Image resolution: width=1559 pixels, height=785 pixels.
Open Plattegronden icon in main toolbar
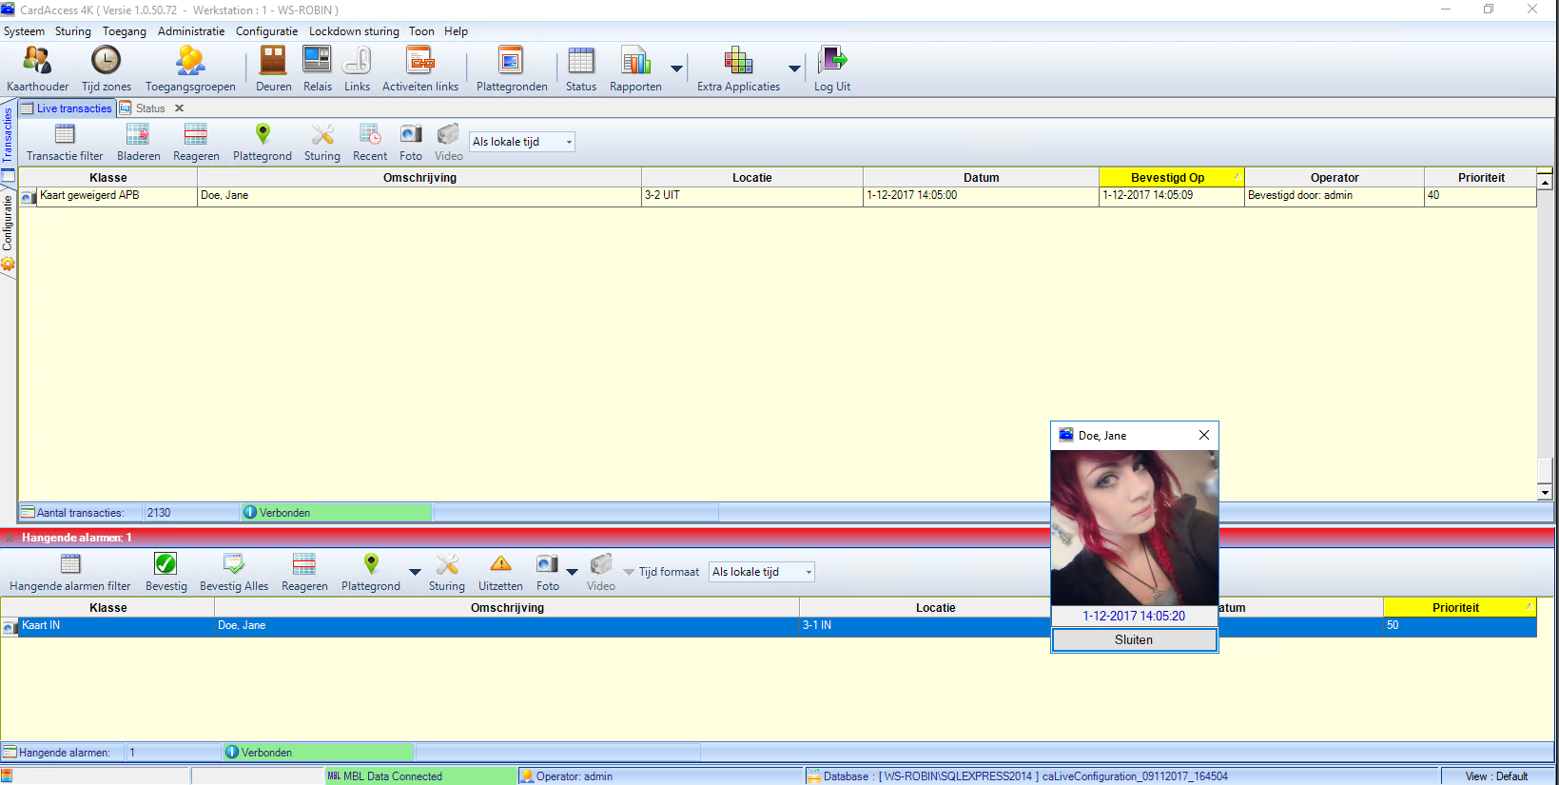(511, 61)
